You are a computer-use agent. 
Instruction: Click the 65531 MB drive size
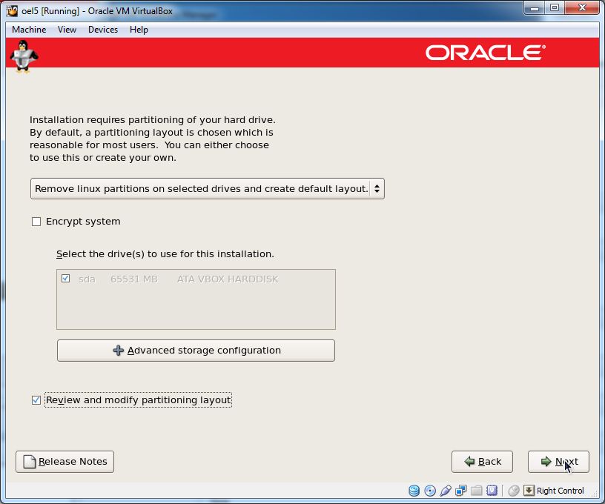(x=134, y=279)
